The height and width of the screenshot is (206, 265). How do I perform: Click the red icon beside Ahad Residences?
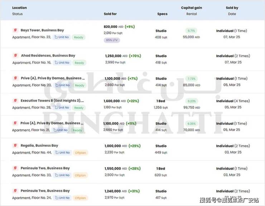click(x=15, y=55)
